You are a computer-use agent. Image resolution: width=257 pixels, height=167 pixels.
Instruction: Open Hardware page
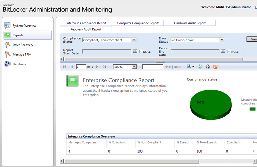point(19,64)
